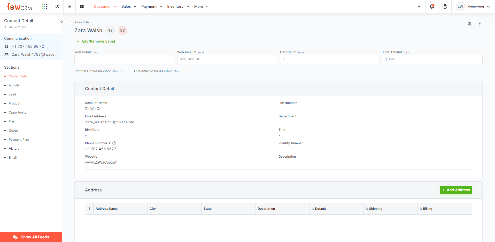Click the Is Billing column header
Image resolution: width=495 pixels, height=242 pixels.
[x=444, y=209]
